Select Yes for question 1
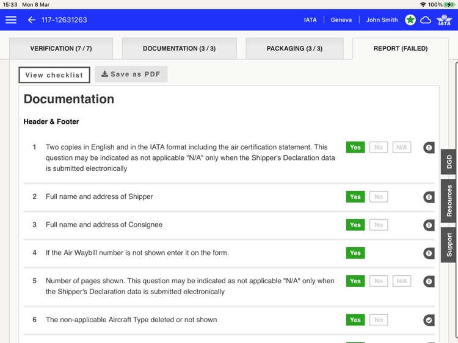458x343 pixels. click(x=355, y=147)
